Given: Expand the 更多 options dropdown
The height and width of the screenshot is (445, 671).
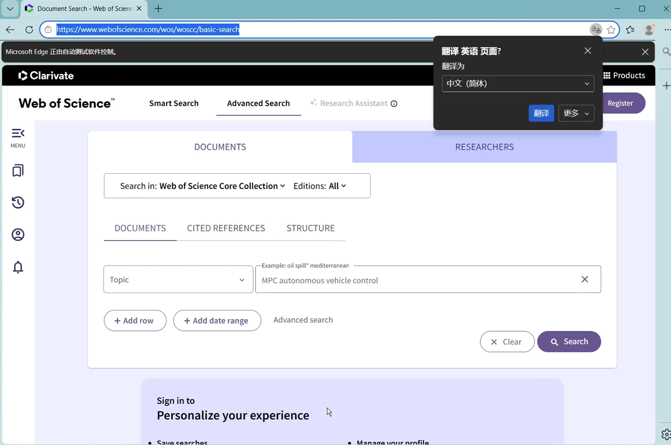Looking at the screenshot, I should 576,113.
